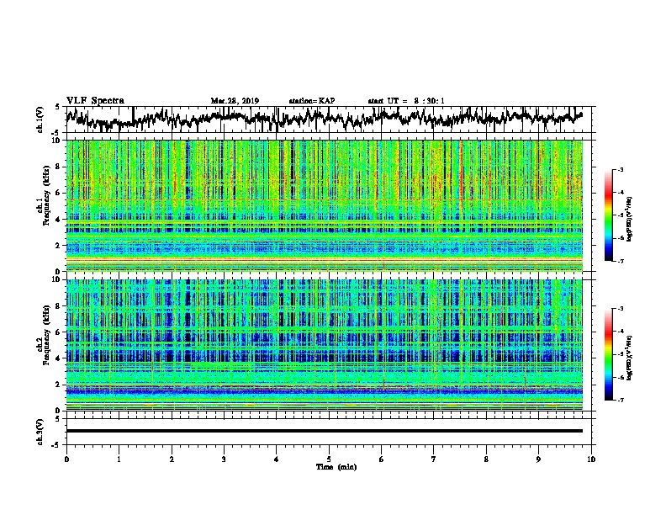Click the ch.2 color scale log(PSD) label
This screenshot has height=515, width=666.
click(x=630, y=358)
